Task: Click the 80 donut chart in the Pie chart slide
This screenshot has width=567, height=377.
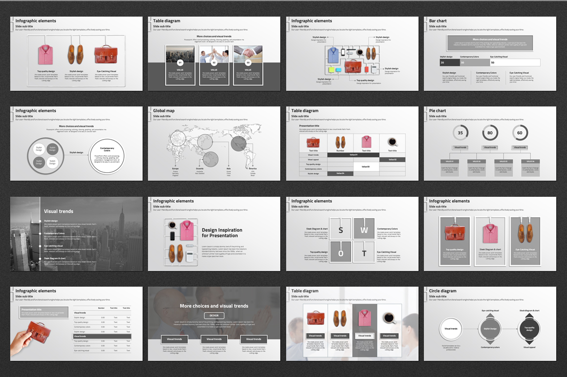Action: tap(490, 133)
